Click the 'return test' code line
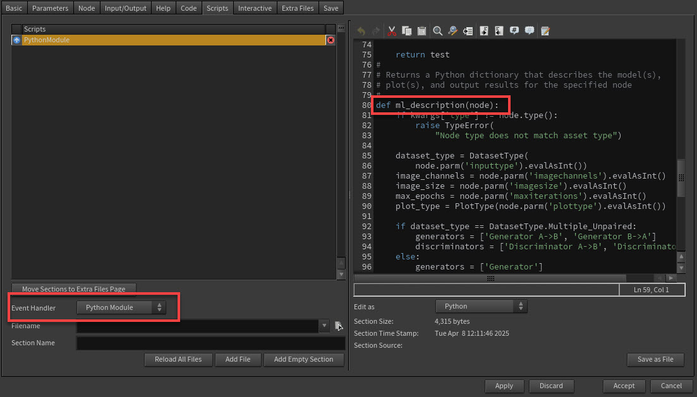This screenshot has width=697, height=397. [422, 55]
